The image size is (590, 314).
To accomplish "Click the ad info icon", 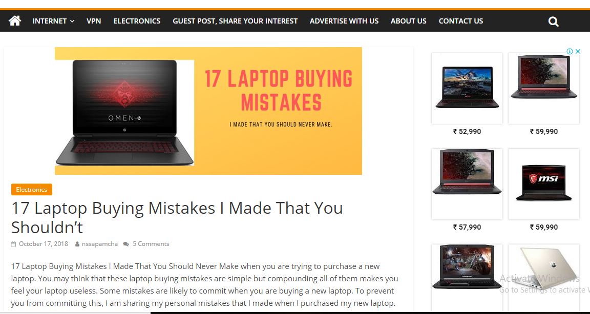I will (x=570, y=52).
